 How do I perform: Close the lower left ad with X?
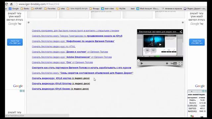pyautogui.click(x=24, y=91)
